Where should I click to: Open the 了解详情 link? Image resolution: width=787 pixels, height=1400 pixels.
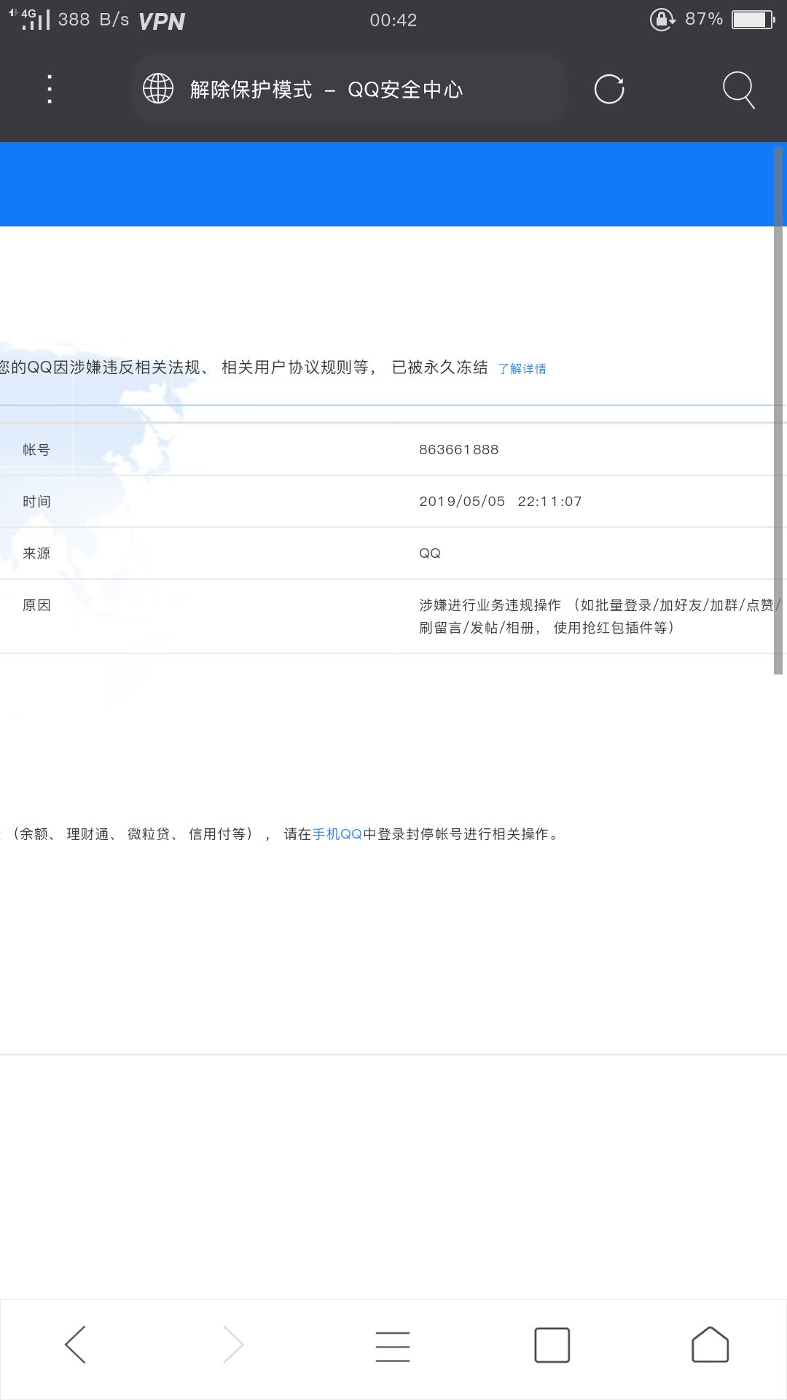[522, 369]
